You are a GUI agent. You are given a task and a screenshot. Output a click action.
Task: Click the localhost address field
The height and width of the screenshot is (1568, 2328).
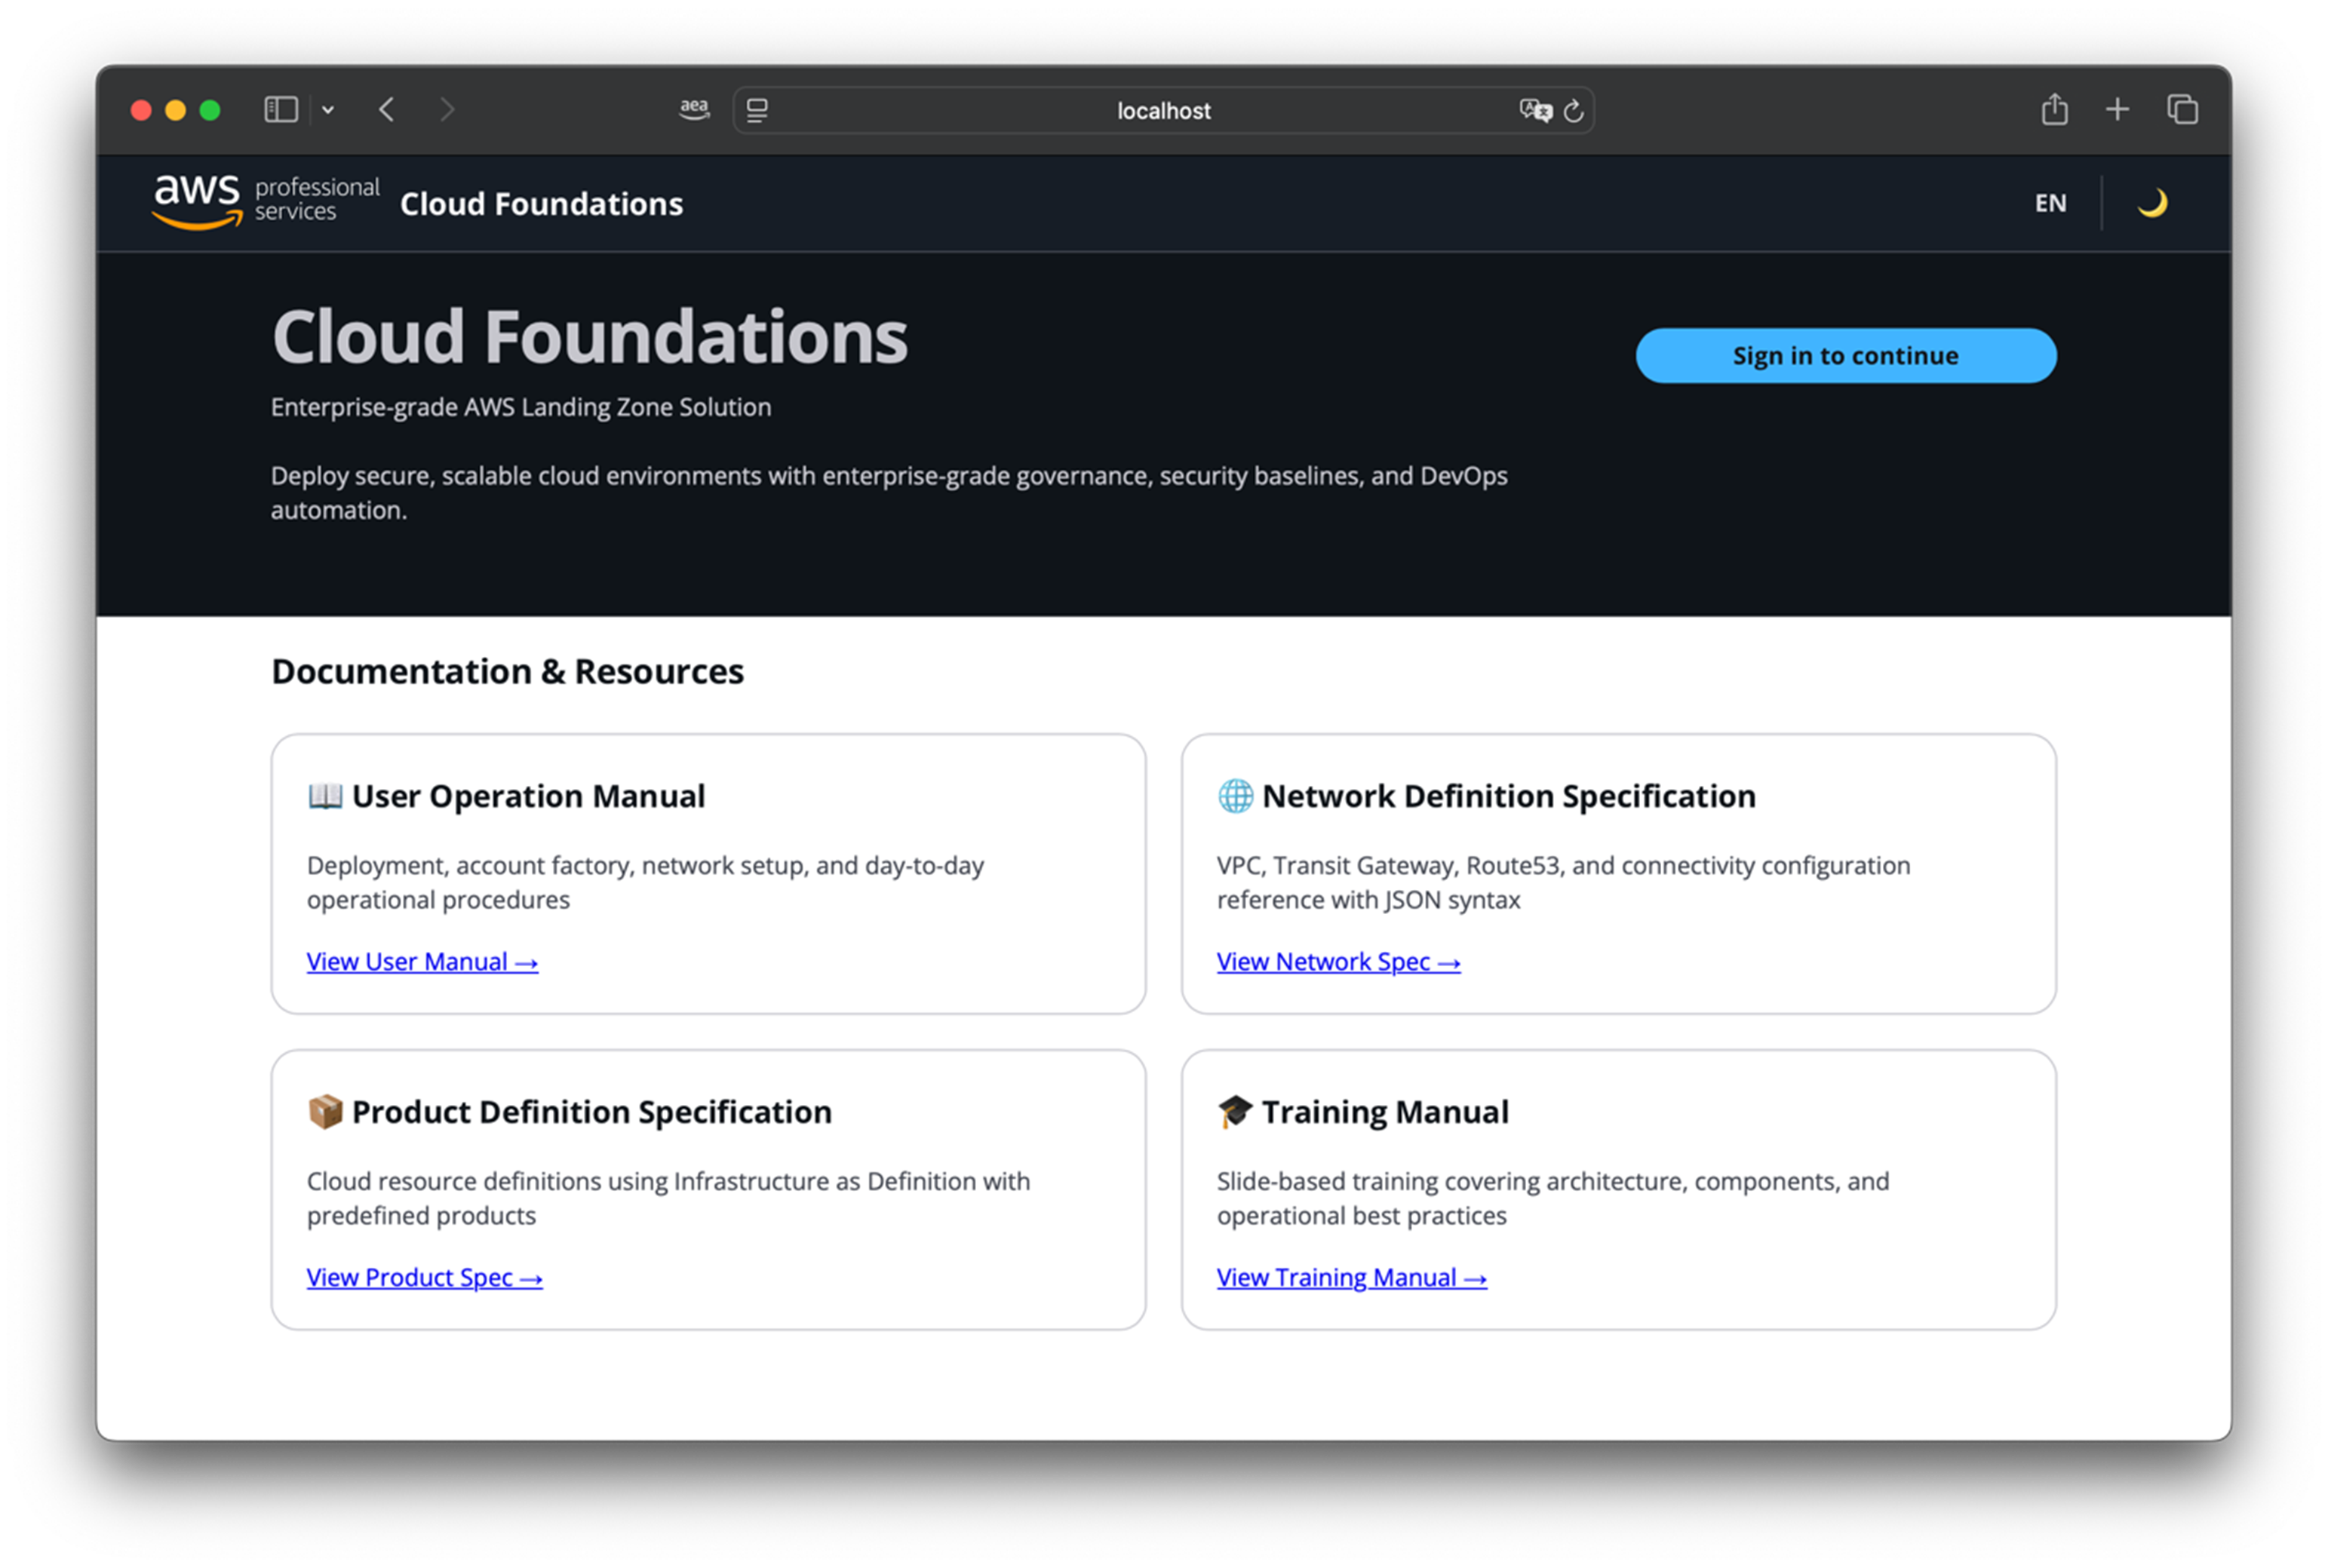coord(1163,111)
